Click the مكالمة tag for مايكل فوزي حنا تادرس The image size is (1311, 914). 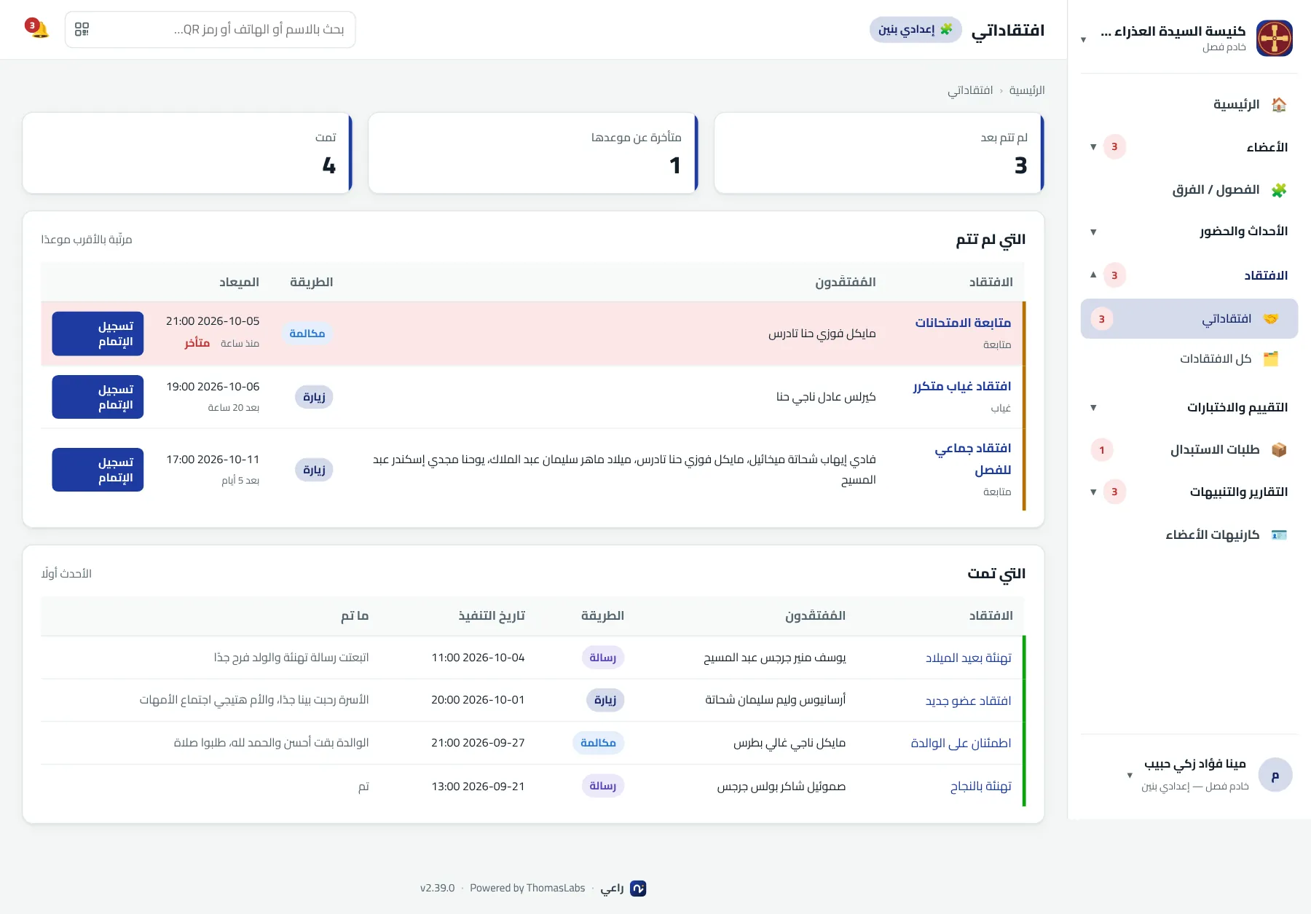pyautogui.click(x=307, y=334)
